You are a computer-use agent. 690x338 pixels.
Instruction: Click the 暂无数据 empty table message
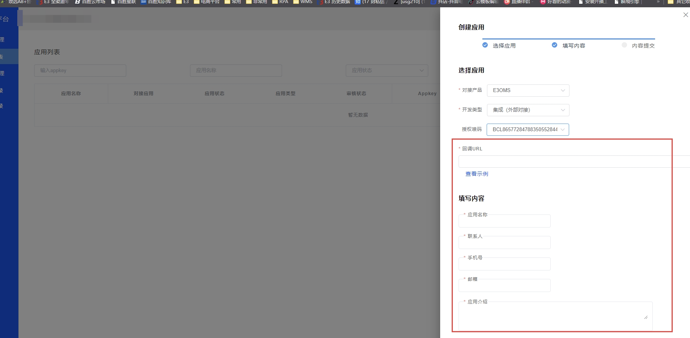pyautogui.click(x=358, y=115)
